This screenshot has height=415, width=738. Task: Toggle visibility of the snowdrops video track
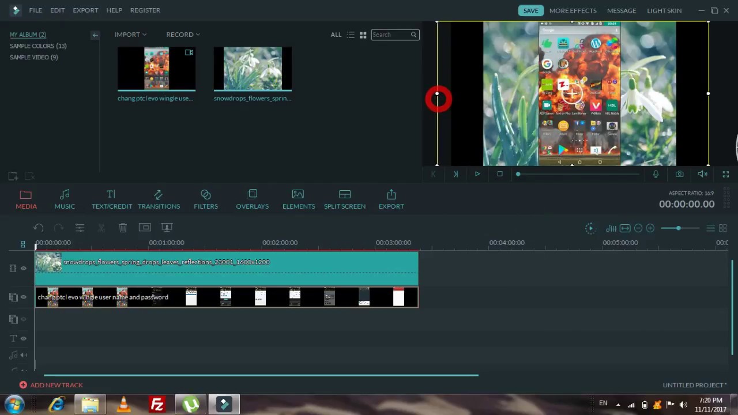tap(24, 269)
